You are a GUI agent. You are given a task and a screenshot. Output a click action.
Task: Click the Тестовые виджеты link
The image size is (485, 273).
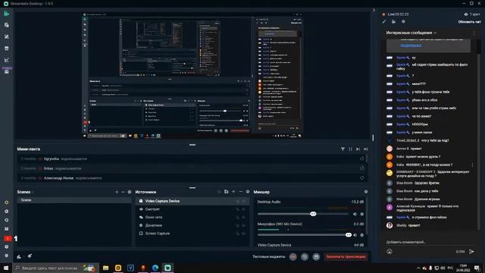click(269, 256)
